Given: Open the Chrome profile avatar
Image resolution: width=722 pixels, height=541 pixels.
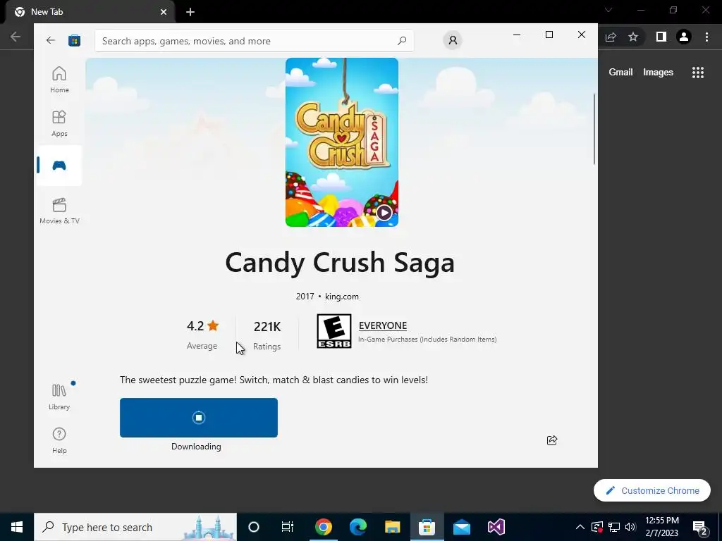Looking at the screenshot, I should (x=684, y=37).
